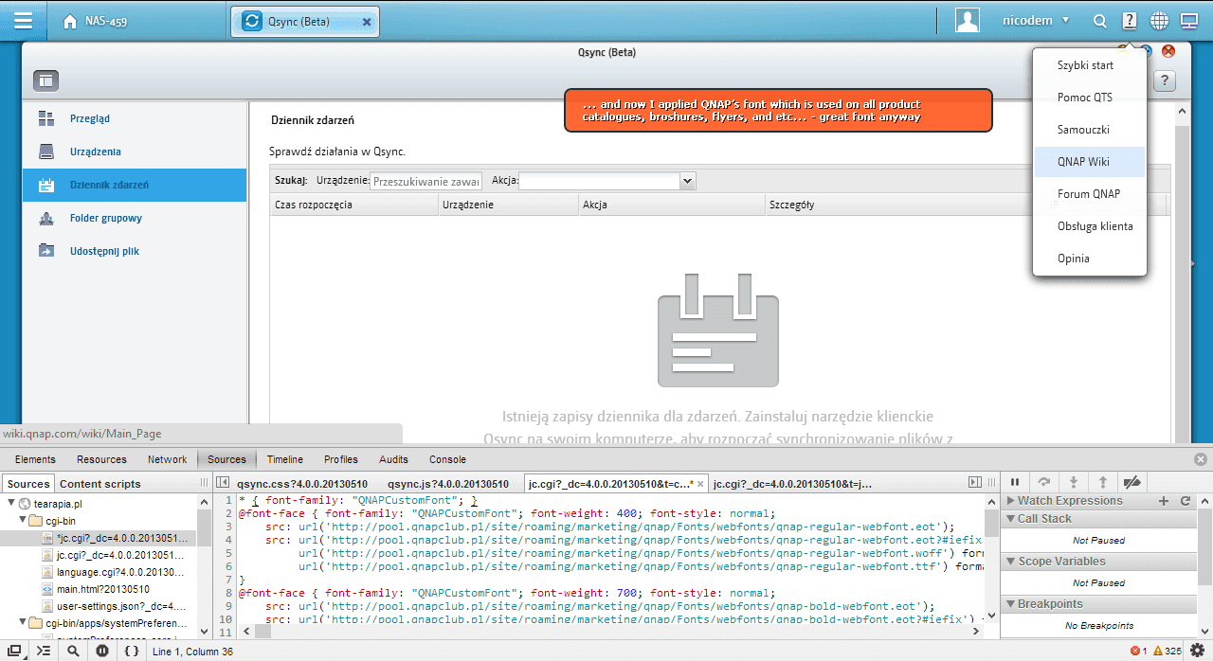Click the step out debugger icon
The image size is (1213, 661).
(x=1103, y=482)
